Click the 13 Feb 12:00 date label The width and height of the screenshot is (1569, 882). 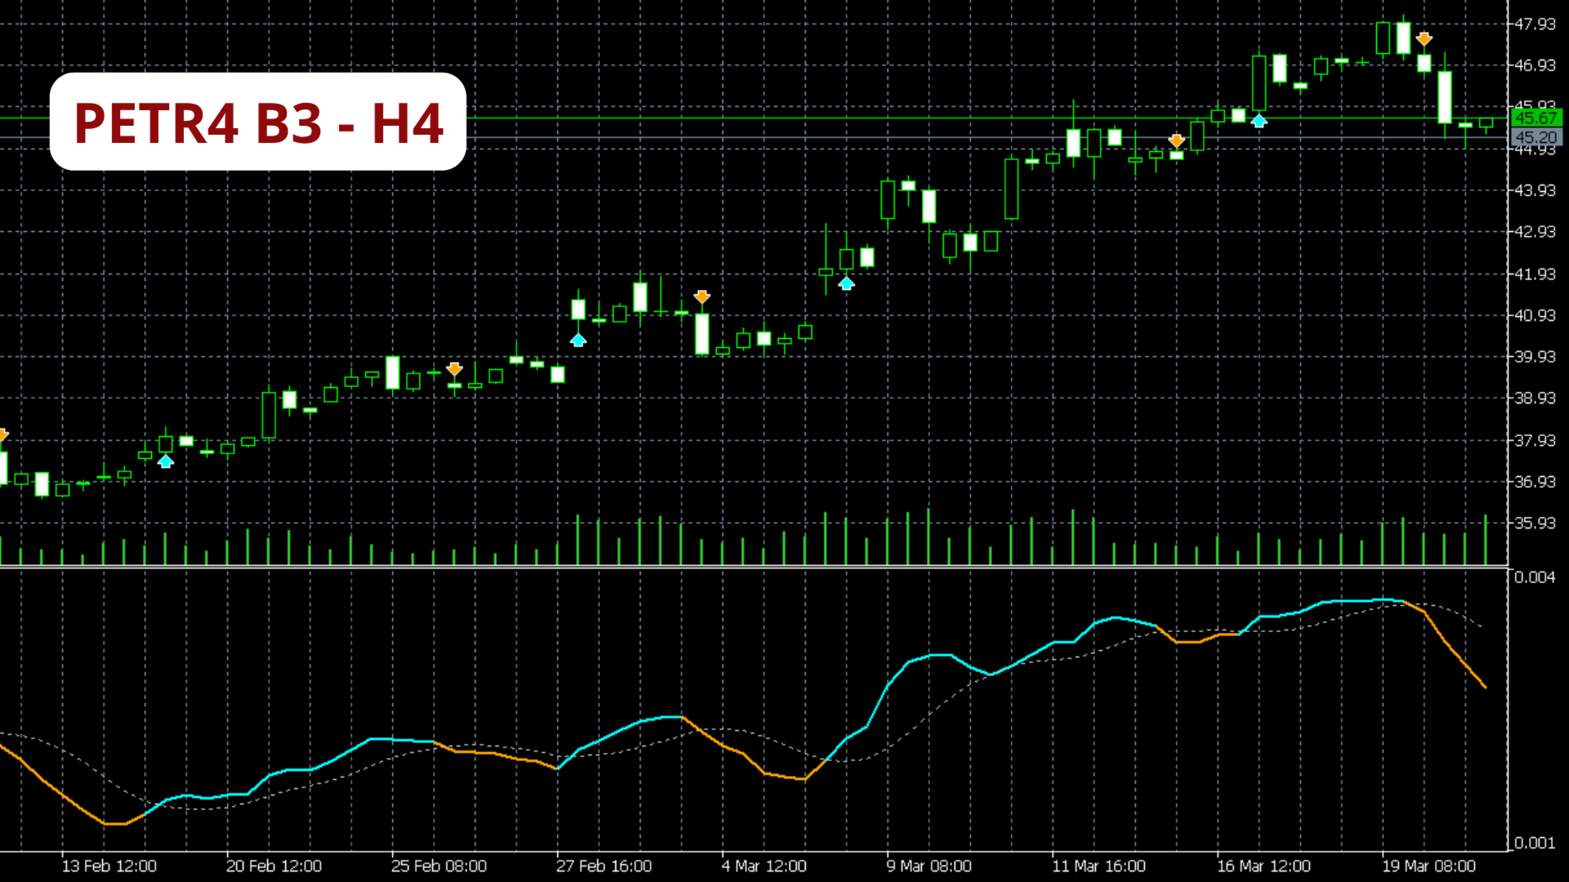[109, 866]
